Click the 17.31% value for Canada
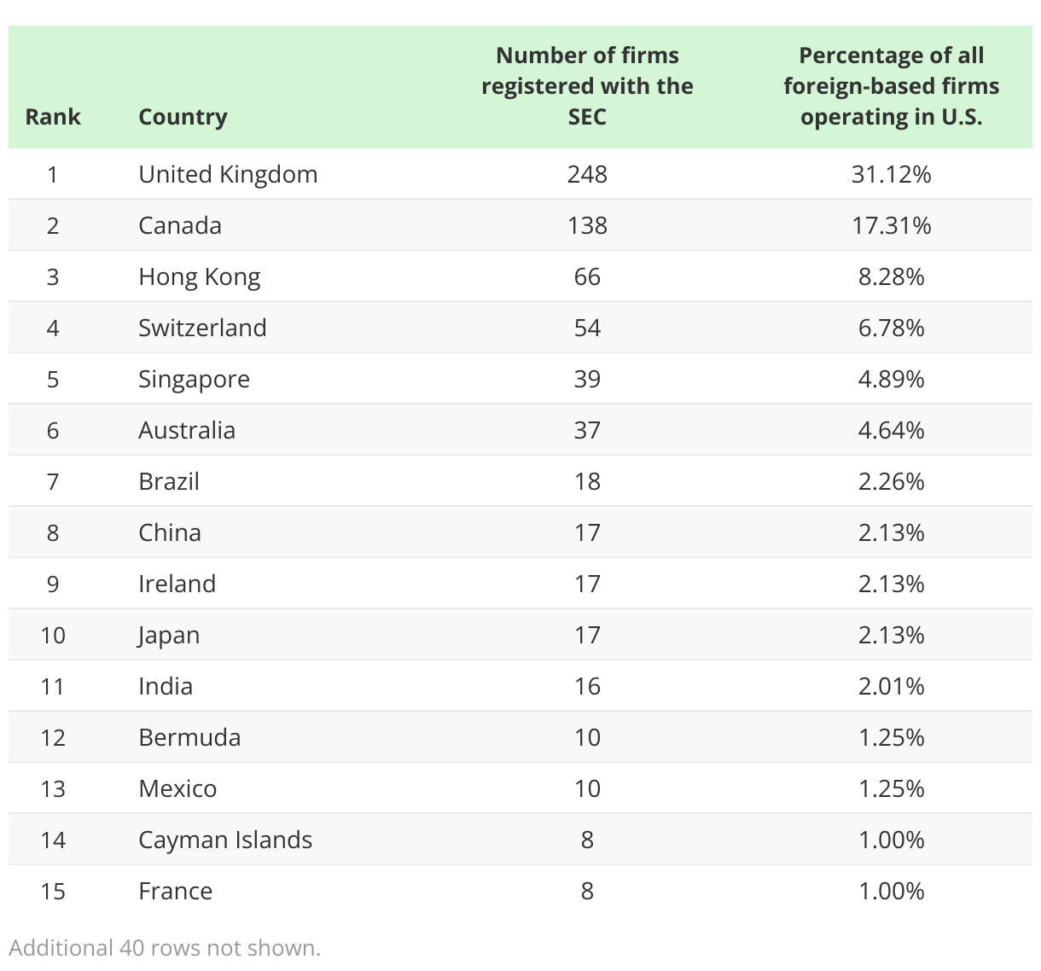 coord(891,225)
